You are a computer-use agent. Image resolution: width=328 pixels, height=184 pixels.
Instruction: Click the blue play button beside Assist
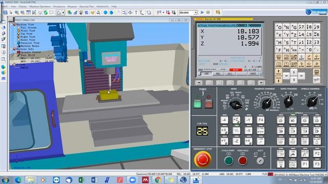[202, 12]
